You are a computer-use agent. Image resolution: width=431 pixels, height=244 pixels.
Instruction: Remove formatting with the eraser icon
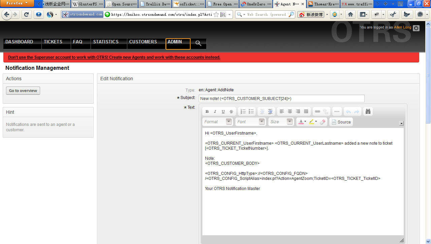pos(323,122)
